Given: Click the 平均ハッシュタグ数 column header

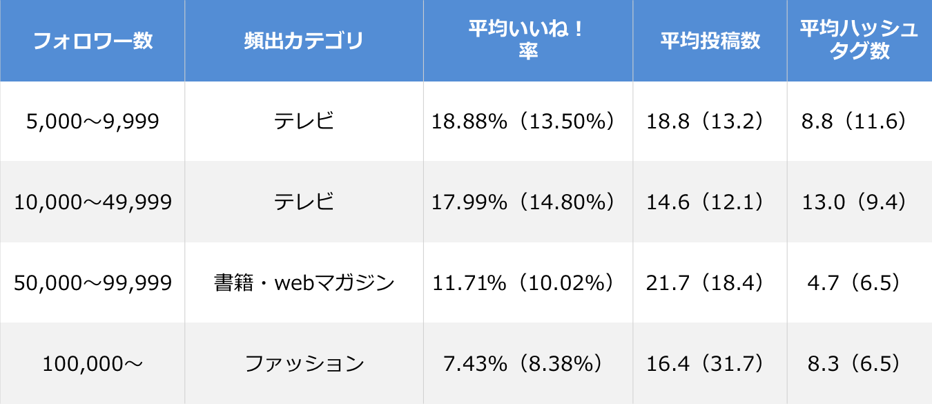Looking at the screenshot, I should point(860,41).
